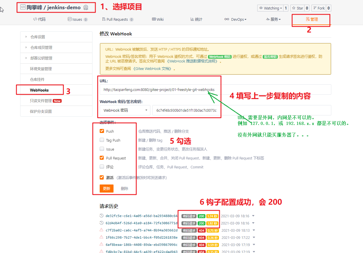This screenshot has width=363, height=253.
Task: Select 仓库挂件 in the sidebar
Action: 56,79
